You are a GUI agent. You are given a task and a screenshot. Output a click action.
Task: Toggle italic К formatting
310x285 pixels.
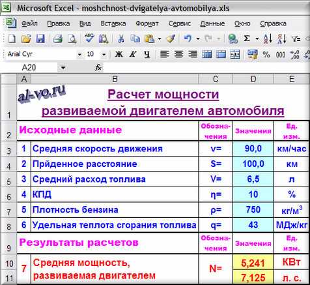tap(133, 54)
